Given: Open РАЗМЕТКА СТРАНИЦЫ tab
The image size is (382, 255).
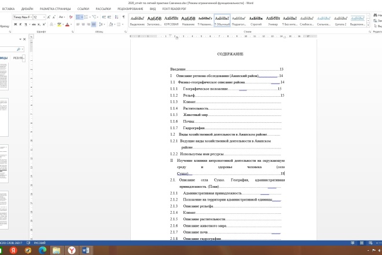Looking at the screenshot, I should (x=55, y=9).
